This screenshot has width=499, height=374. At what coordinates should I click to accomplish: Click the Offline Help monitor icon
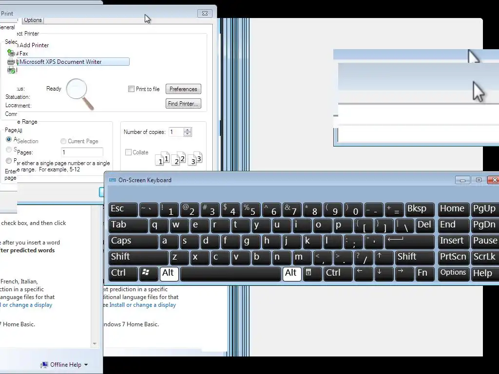point(44,365)
